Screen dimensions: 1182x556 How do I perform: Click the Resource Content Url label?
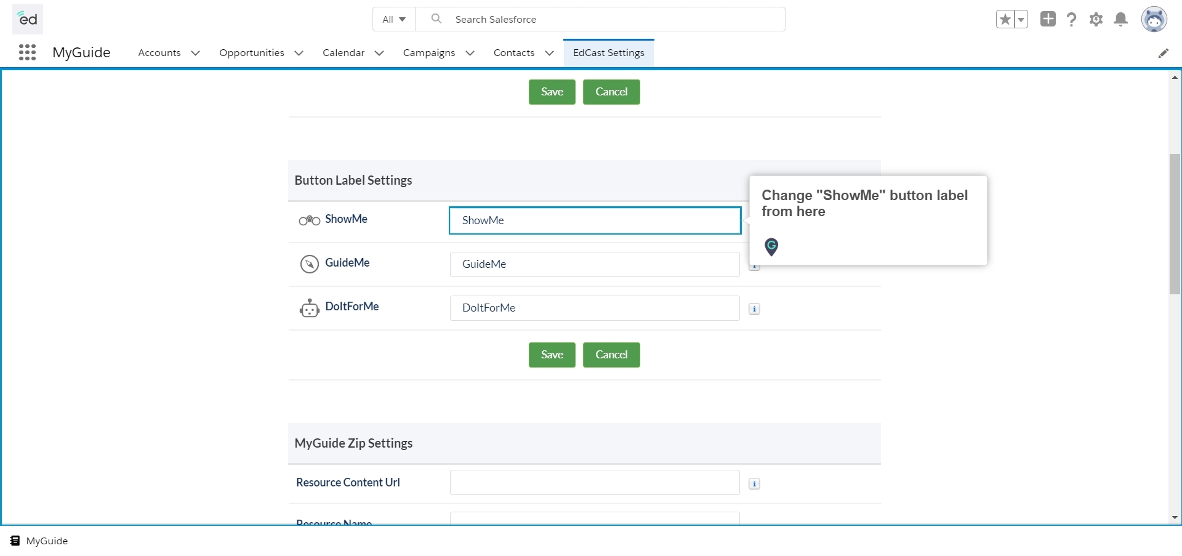(348, 482)
